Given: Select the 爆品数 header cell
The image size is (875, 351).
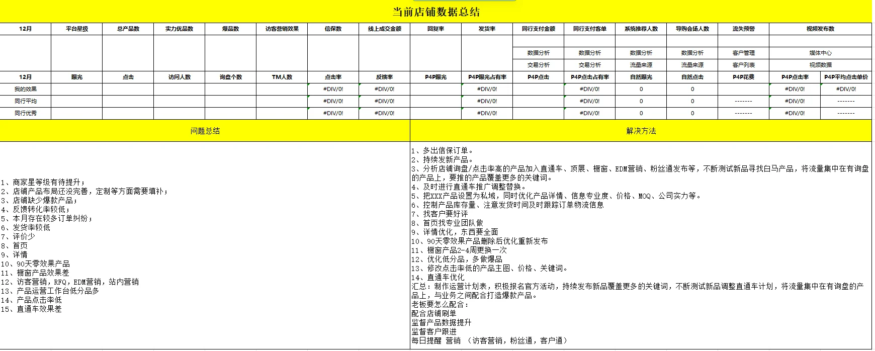Looking at the screenshot, I should pyautogui.click(x=231, y=29).
